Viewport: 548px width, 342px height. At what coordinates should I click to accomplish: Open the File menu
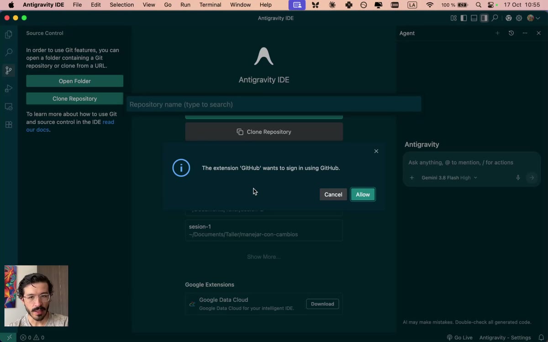(x=77, y=5)
